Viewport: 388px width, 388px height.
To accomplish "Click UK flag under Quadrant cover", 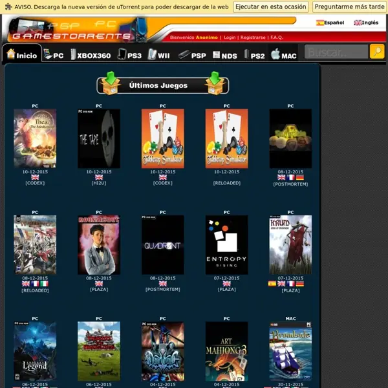I will [162, 284].
